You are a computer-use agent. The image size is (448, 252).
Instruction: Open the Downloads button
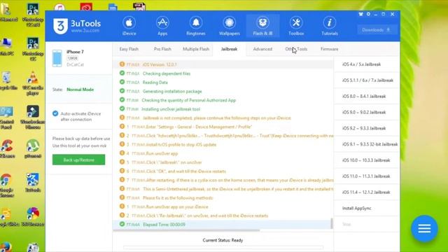[377, 29]
